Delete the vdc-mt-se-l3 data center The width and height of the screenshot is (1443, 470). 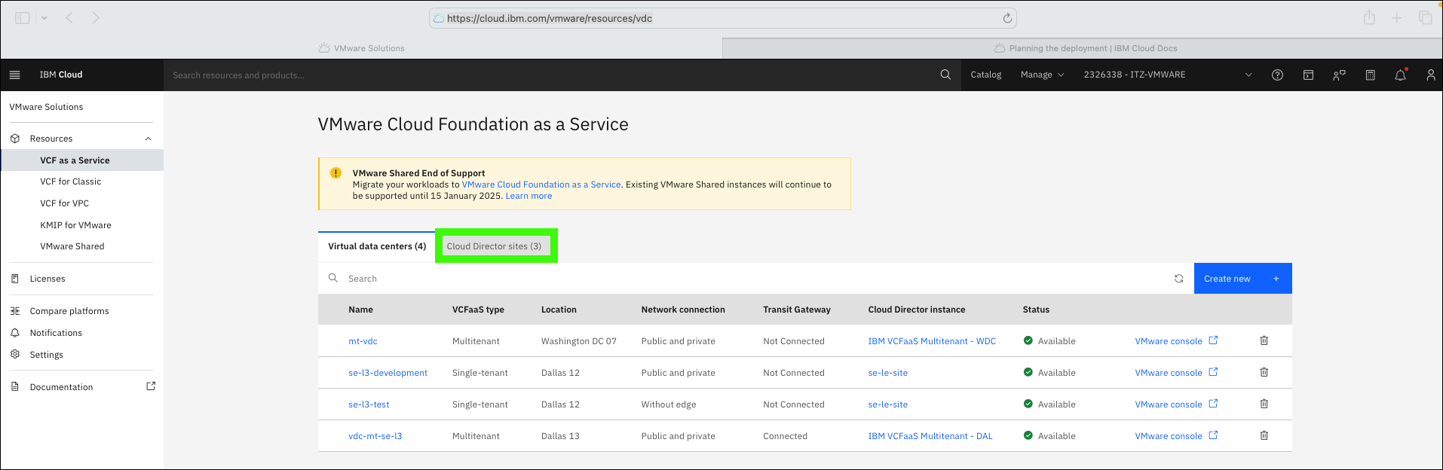[1264, 435]
